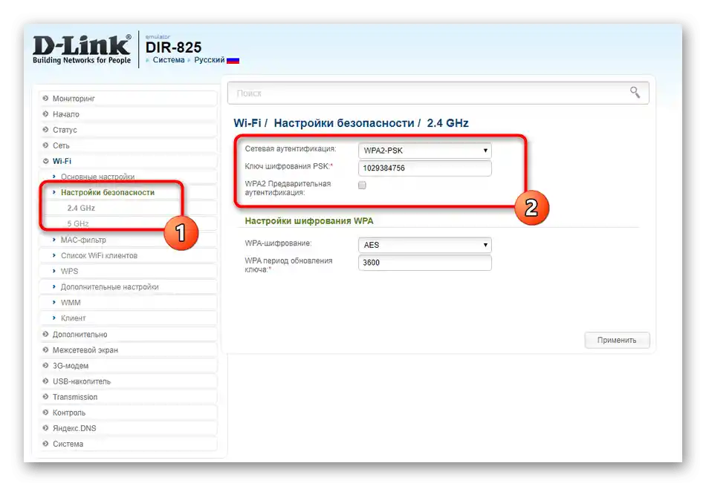Click the DIR-825 model title
This screenshot has height=486, width=706.
coord(173,47)
